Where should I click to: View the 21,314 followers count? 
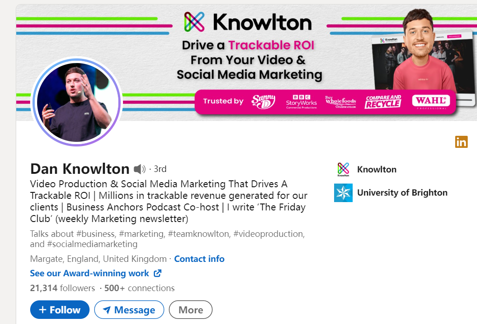point(62,288)
